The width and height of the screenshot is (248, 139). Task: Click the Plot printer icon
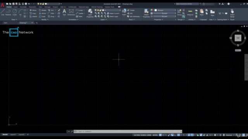click(x=26, y=4)
